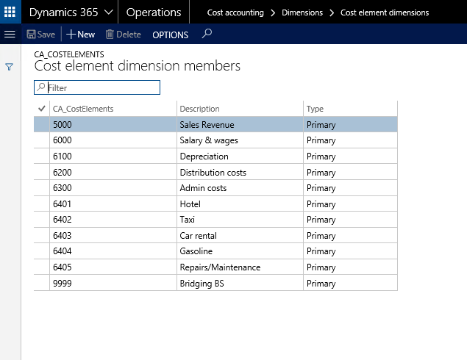467x360 pixels.
Task: Mark the row selector for 6000
Action: click(41, 140)
